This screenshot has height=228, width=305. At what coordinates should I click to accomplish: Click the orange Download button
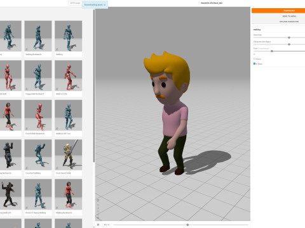278,11
